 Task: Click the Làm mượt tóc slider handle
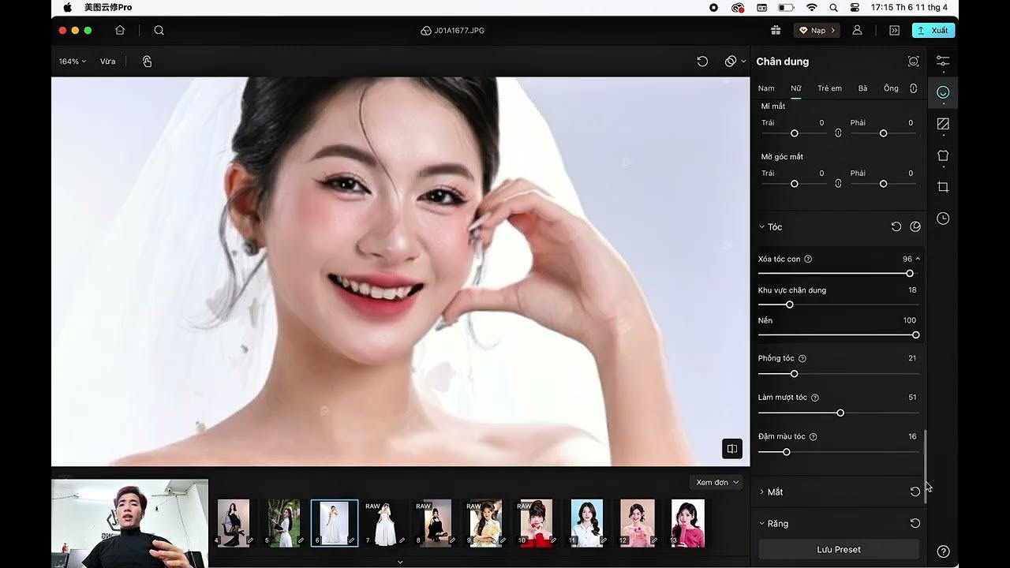[x=840, y=413]
